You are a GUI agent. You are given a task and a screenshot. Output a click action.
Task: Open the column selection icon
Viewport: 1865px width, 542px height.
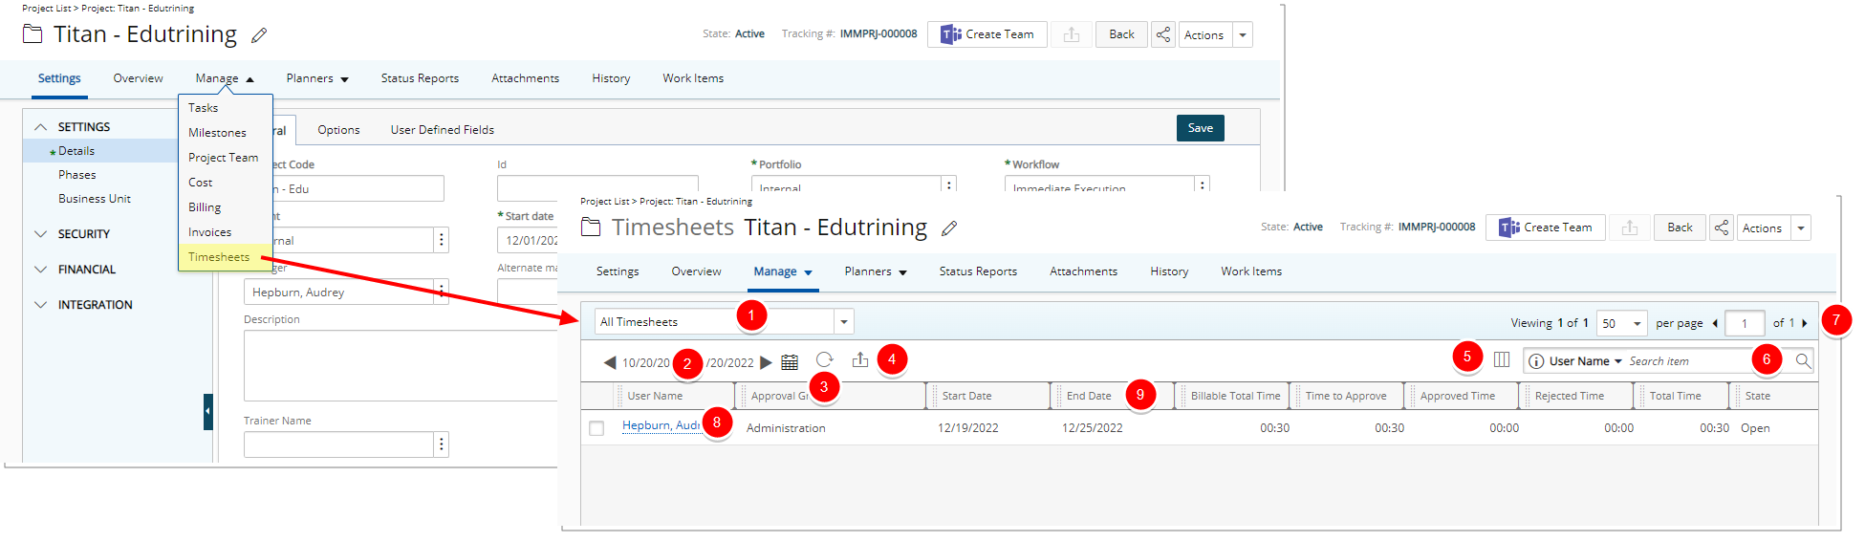[x=1502, y=359]
